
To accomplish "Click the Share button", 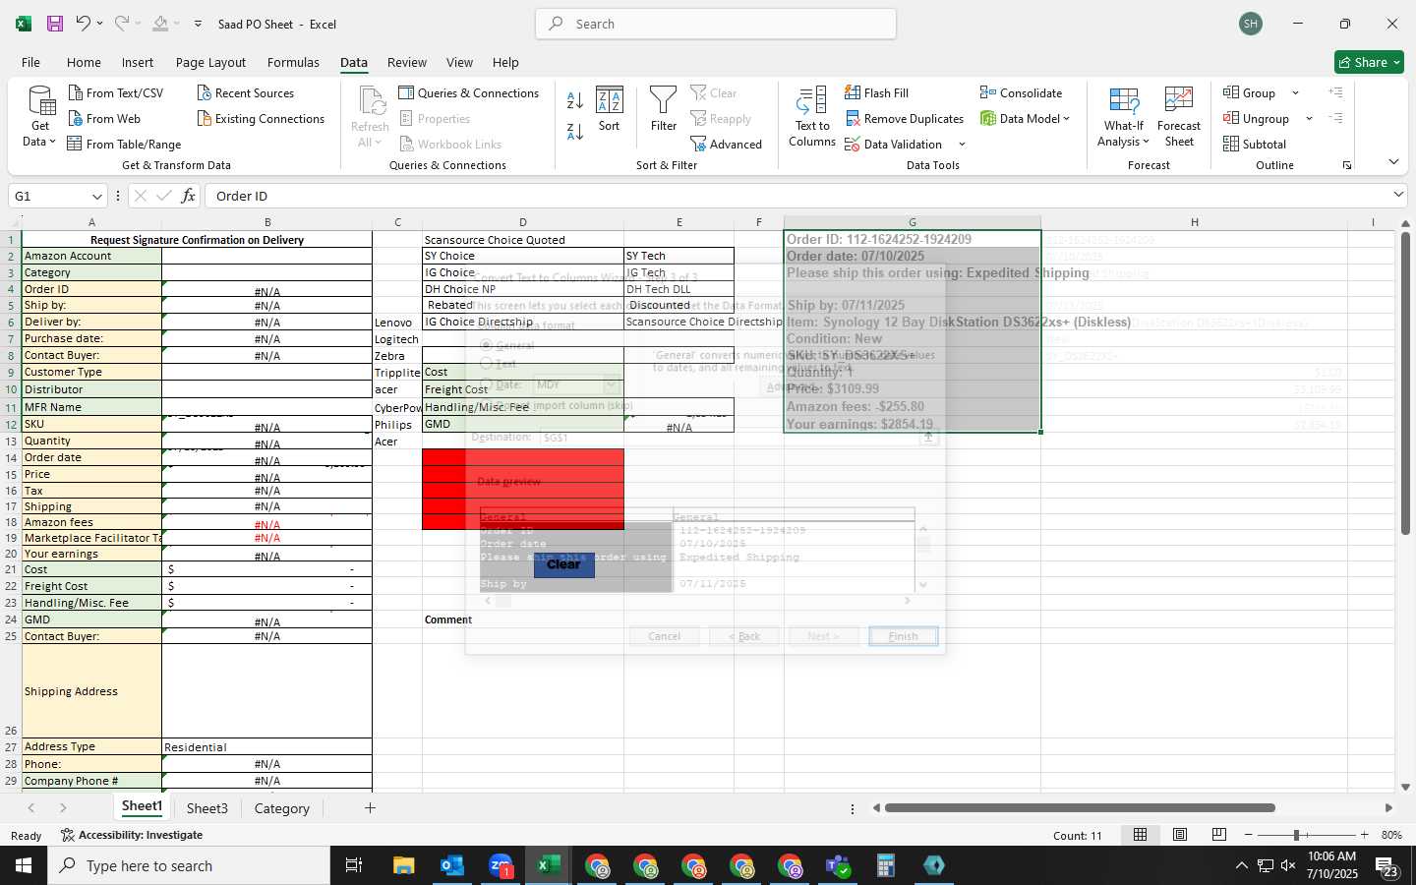I will point(1370,62).
